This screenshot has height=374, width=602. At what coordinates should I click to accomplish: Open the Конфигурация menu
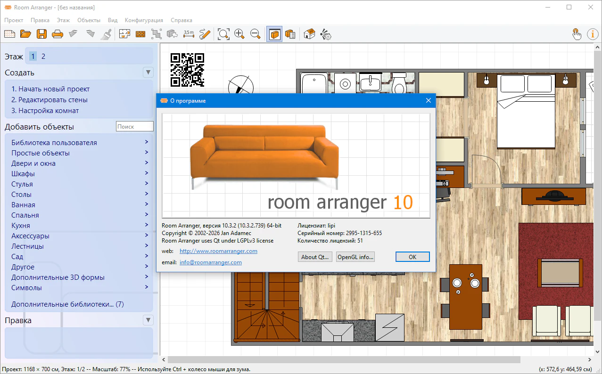[x=144, y=20]
